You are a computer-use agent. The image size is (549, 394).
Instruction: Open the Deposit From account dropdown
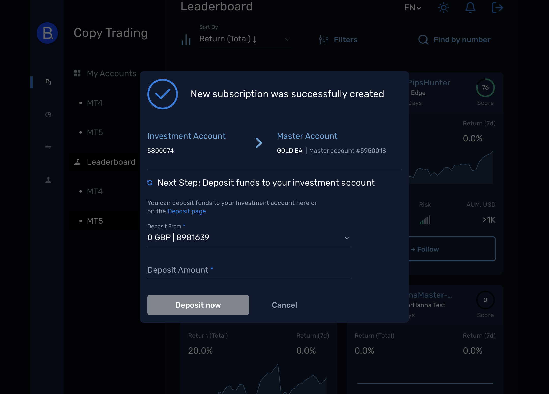[x=249, y=238]
